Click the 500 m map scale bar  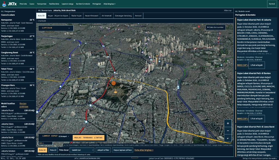[46, 143]
